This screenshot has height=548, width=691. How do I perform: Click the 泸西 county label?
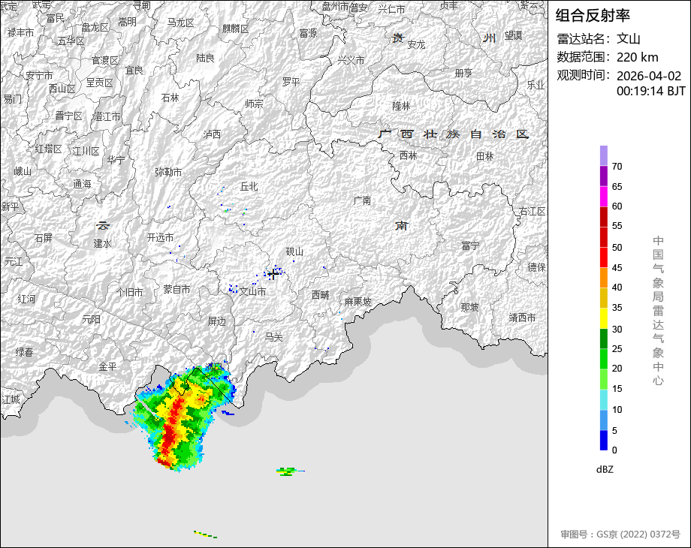[212, 134]
